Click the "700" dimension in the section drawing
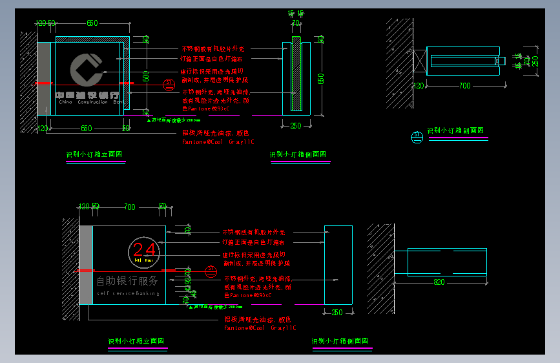560x363 pixels. point(464,86)
